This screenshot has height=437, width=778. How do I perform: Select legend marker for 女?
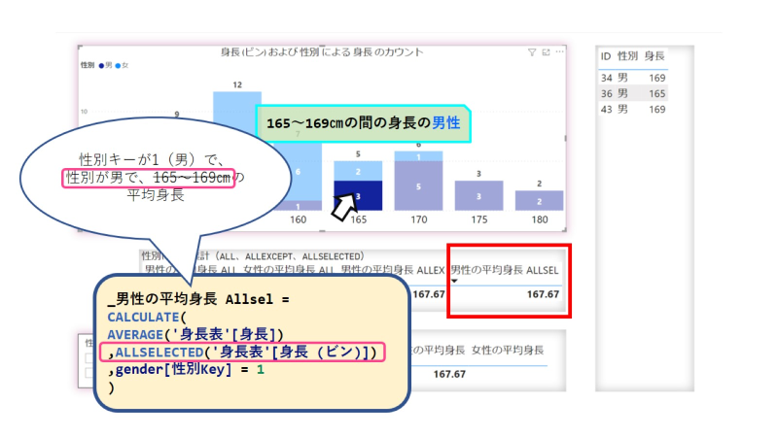(x=118, y=65)
